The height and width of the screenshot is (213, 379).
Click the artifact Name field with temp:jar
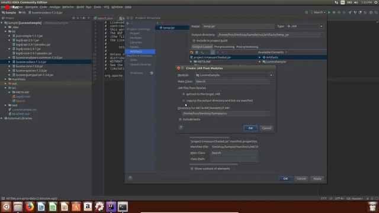pyautogui.click(x=238, y=26)
